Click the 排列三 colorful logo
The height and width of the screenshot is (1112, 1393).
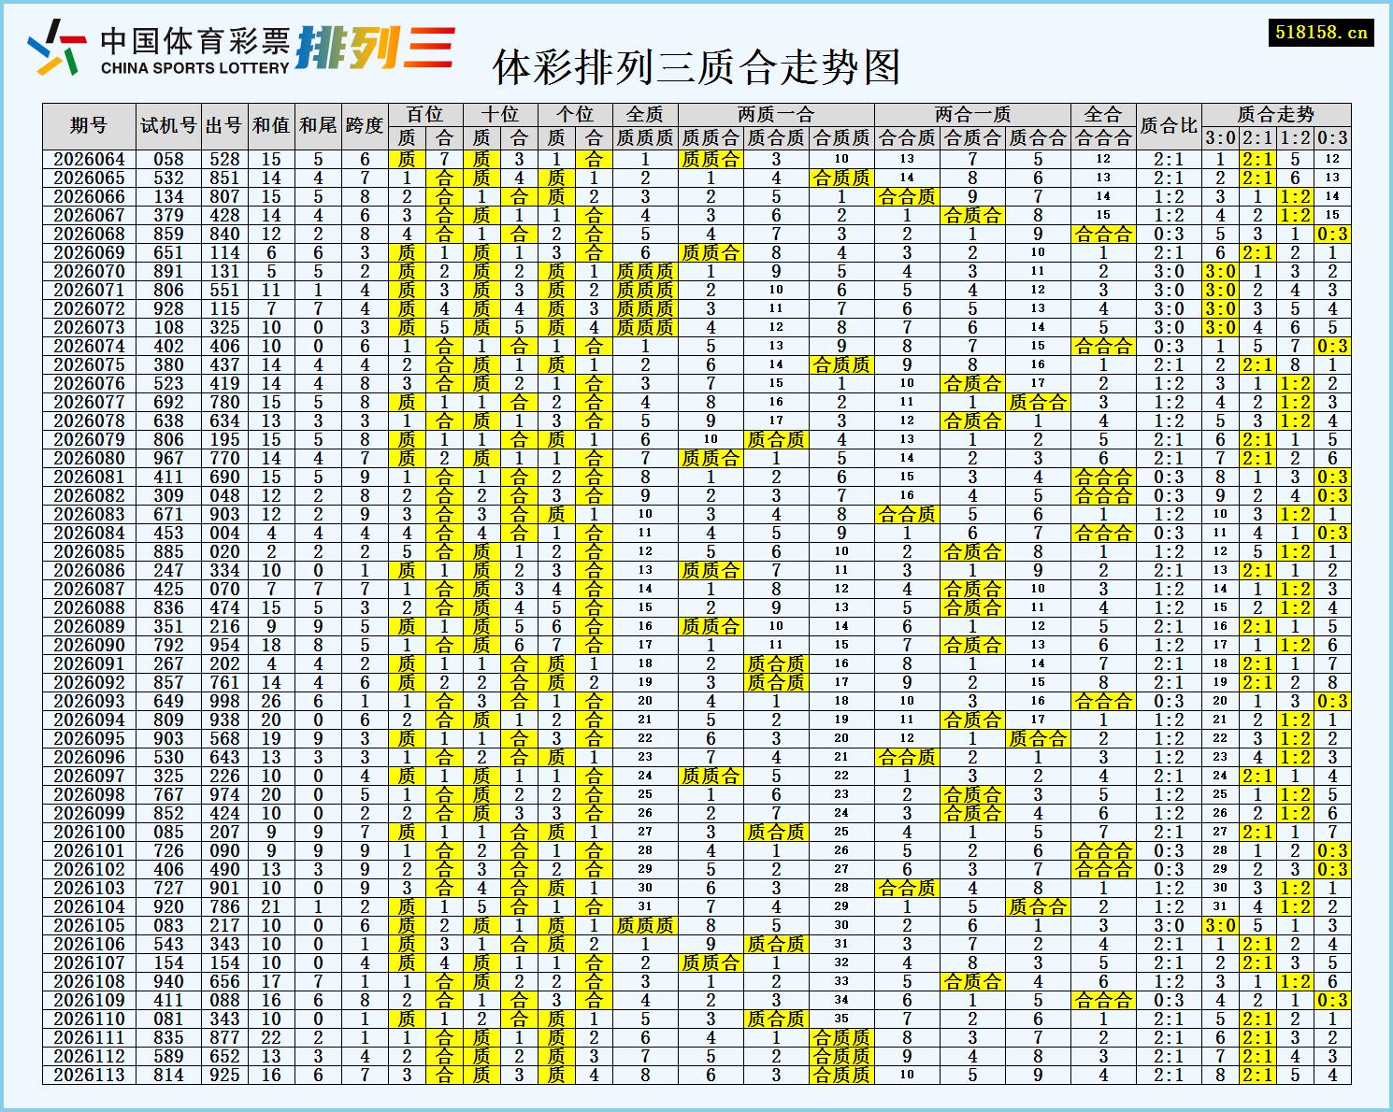point(375,48)
